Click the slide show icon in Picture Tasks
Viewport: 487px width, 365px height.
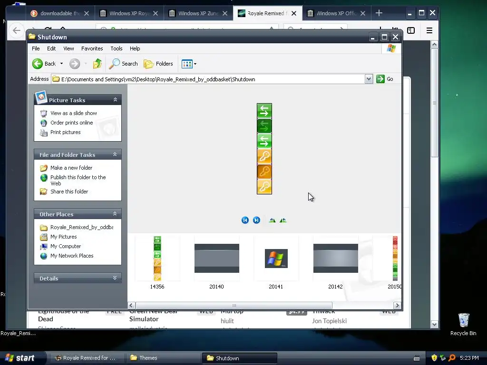(44, 113)
